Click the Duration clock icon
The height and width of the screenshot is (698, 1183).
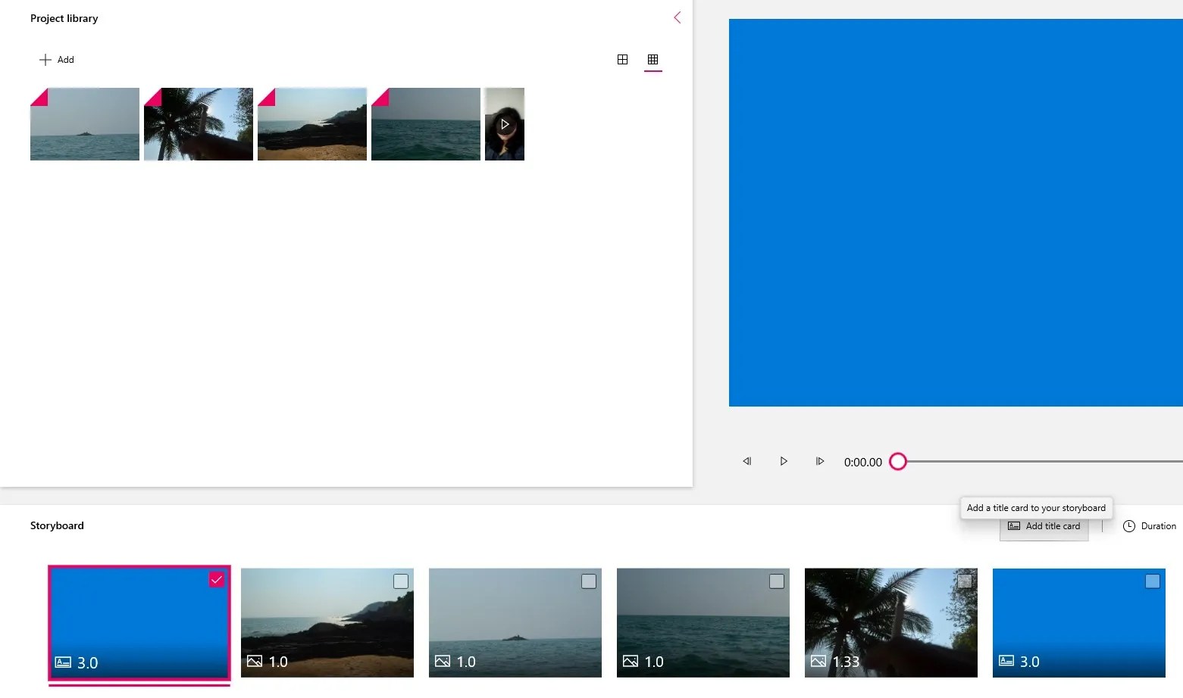pos(1130,525)
